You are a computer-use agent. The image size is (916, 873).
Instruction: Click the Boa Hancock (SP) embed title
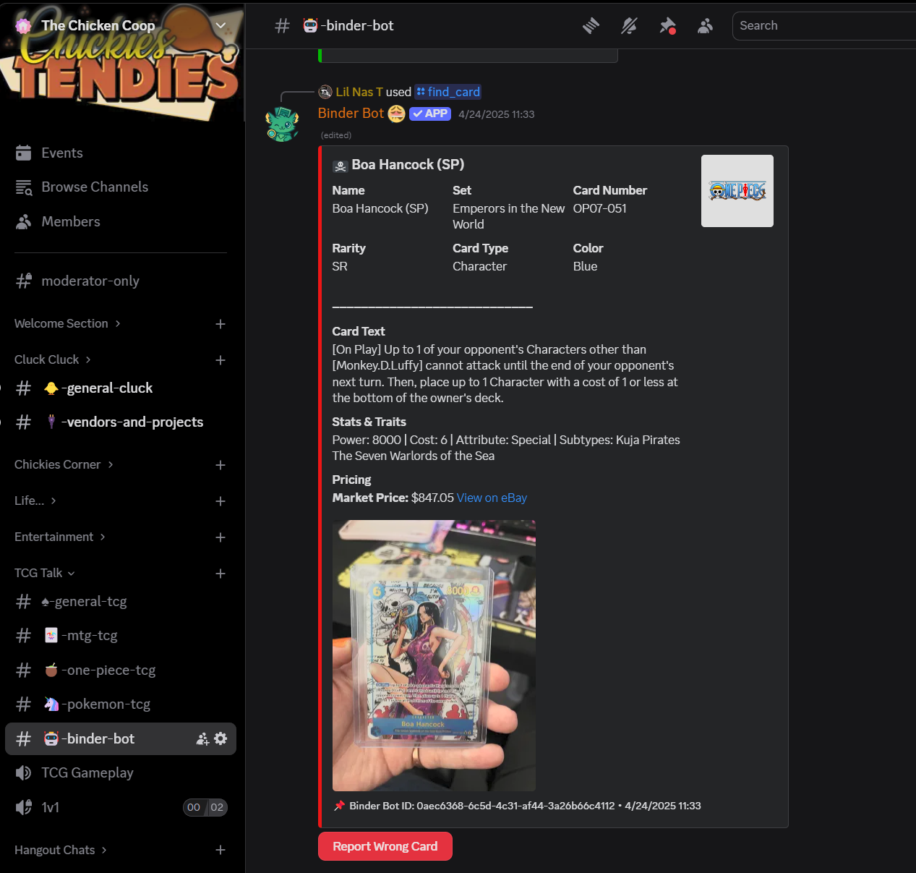(x=408, y=165)
